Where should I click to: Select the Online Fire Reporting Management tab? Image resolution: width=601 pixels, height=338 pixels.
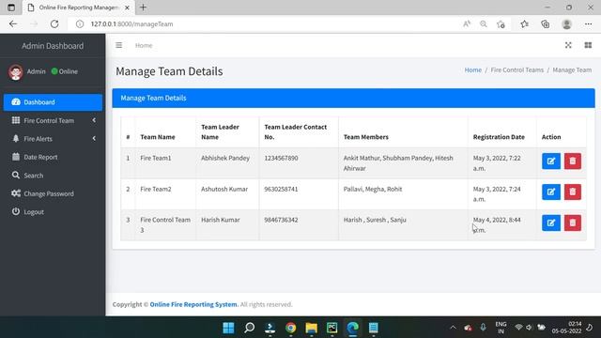(x=78, y=8)
